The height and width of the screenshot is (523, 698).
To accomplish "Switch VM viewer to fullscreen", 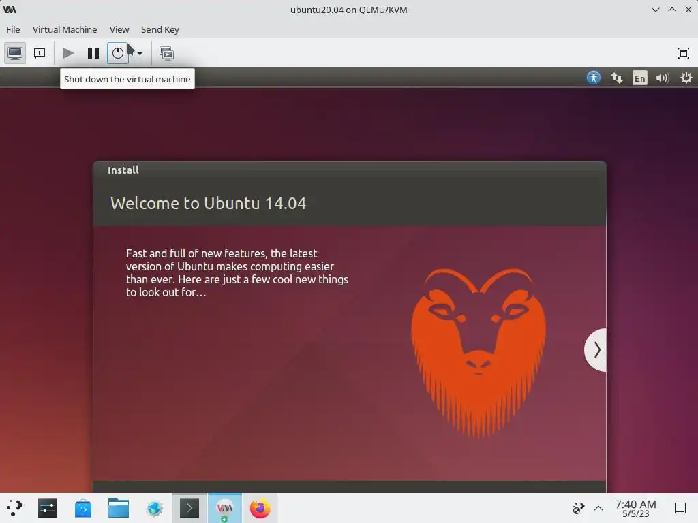I will click(x=683, y=53).
